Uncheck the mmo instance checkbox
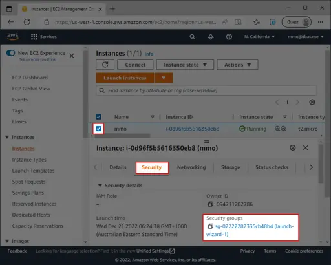 pos(98,129)
